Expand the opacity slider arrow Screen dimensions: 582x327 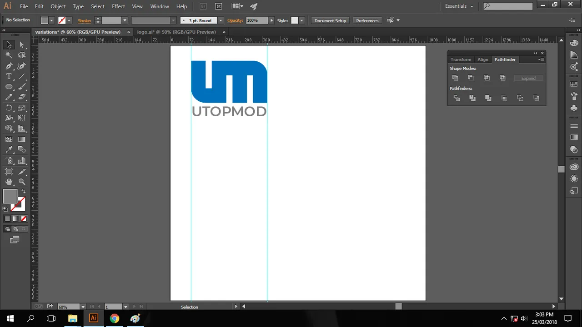click(271, 20)
